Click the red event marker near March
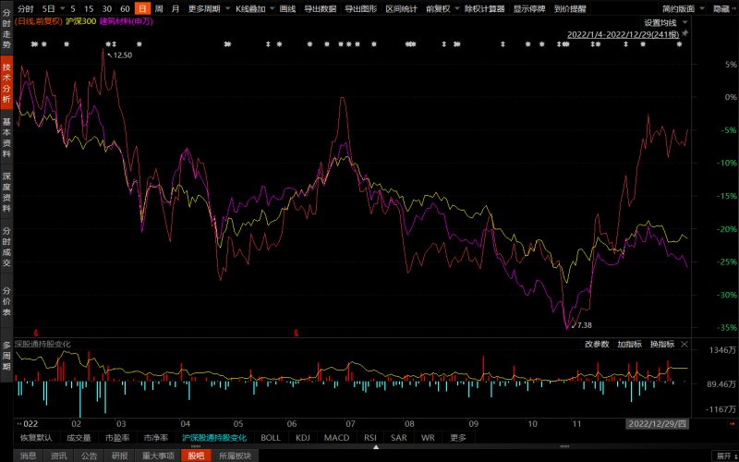Screen dimensions: 739x462 tap(36, 332)
